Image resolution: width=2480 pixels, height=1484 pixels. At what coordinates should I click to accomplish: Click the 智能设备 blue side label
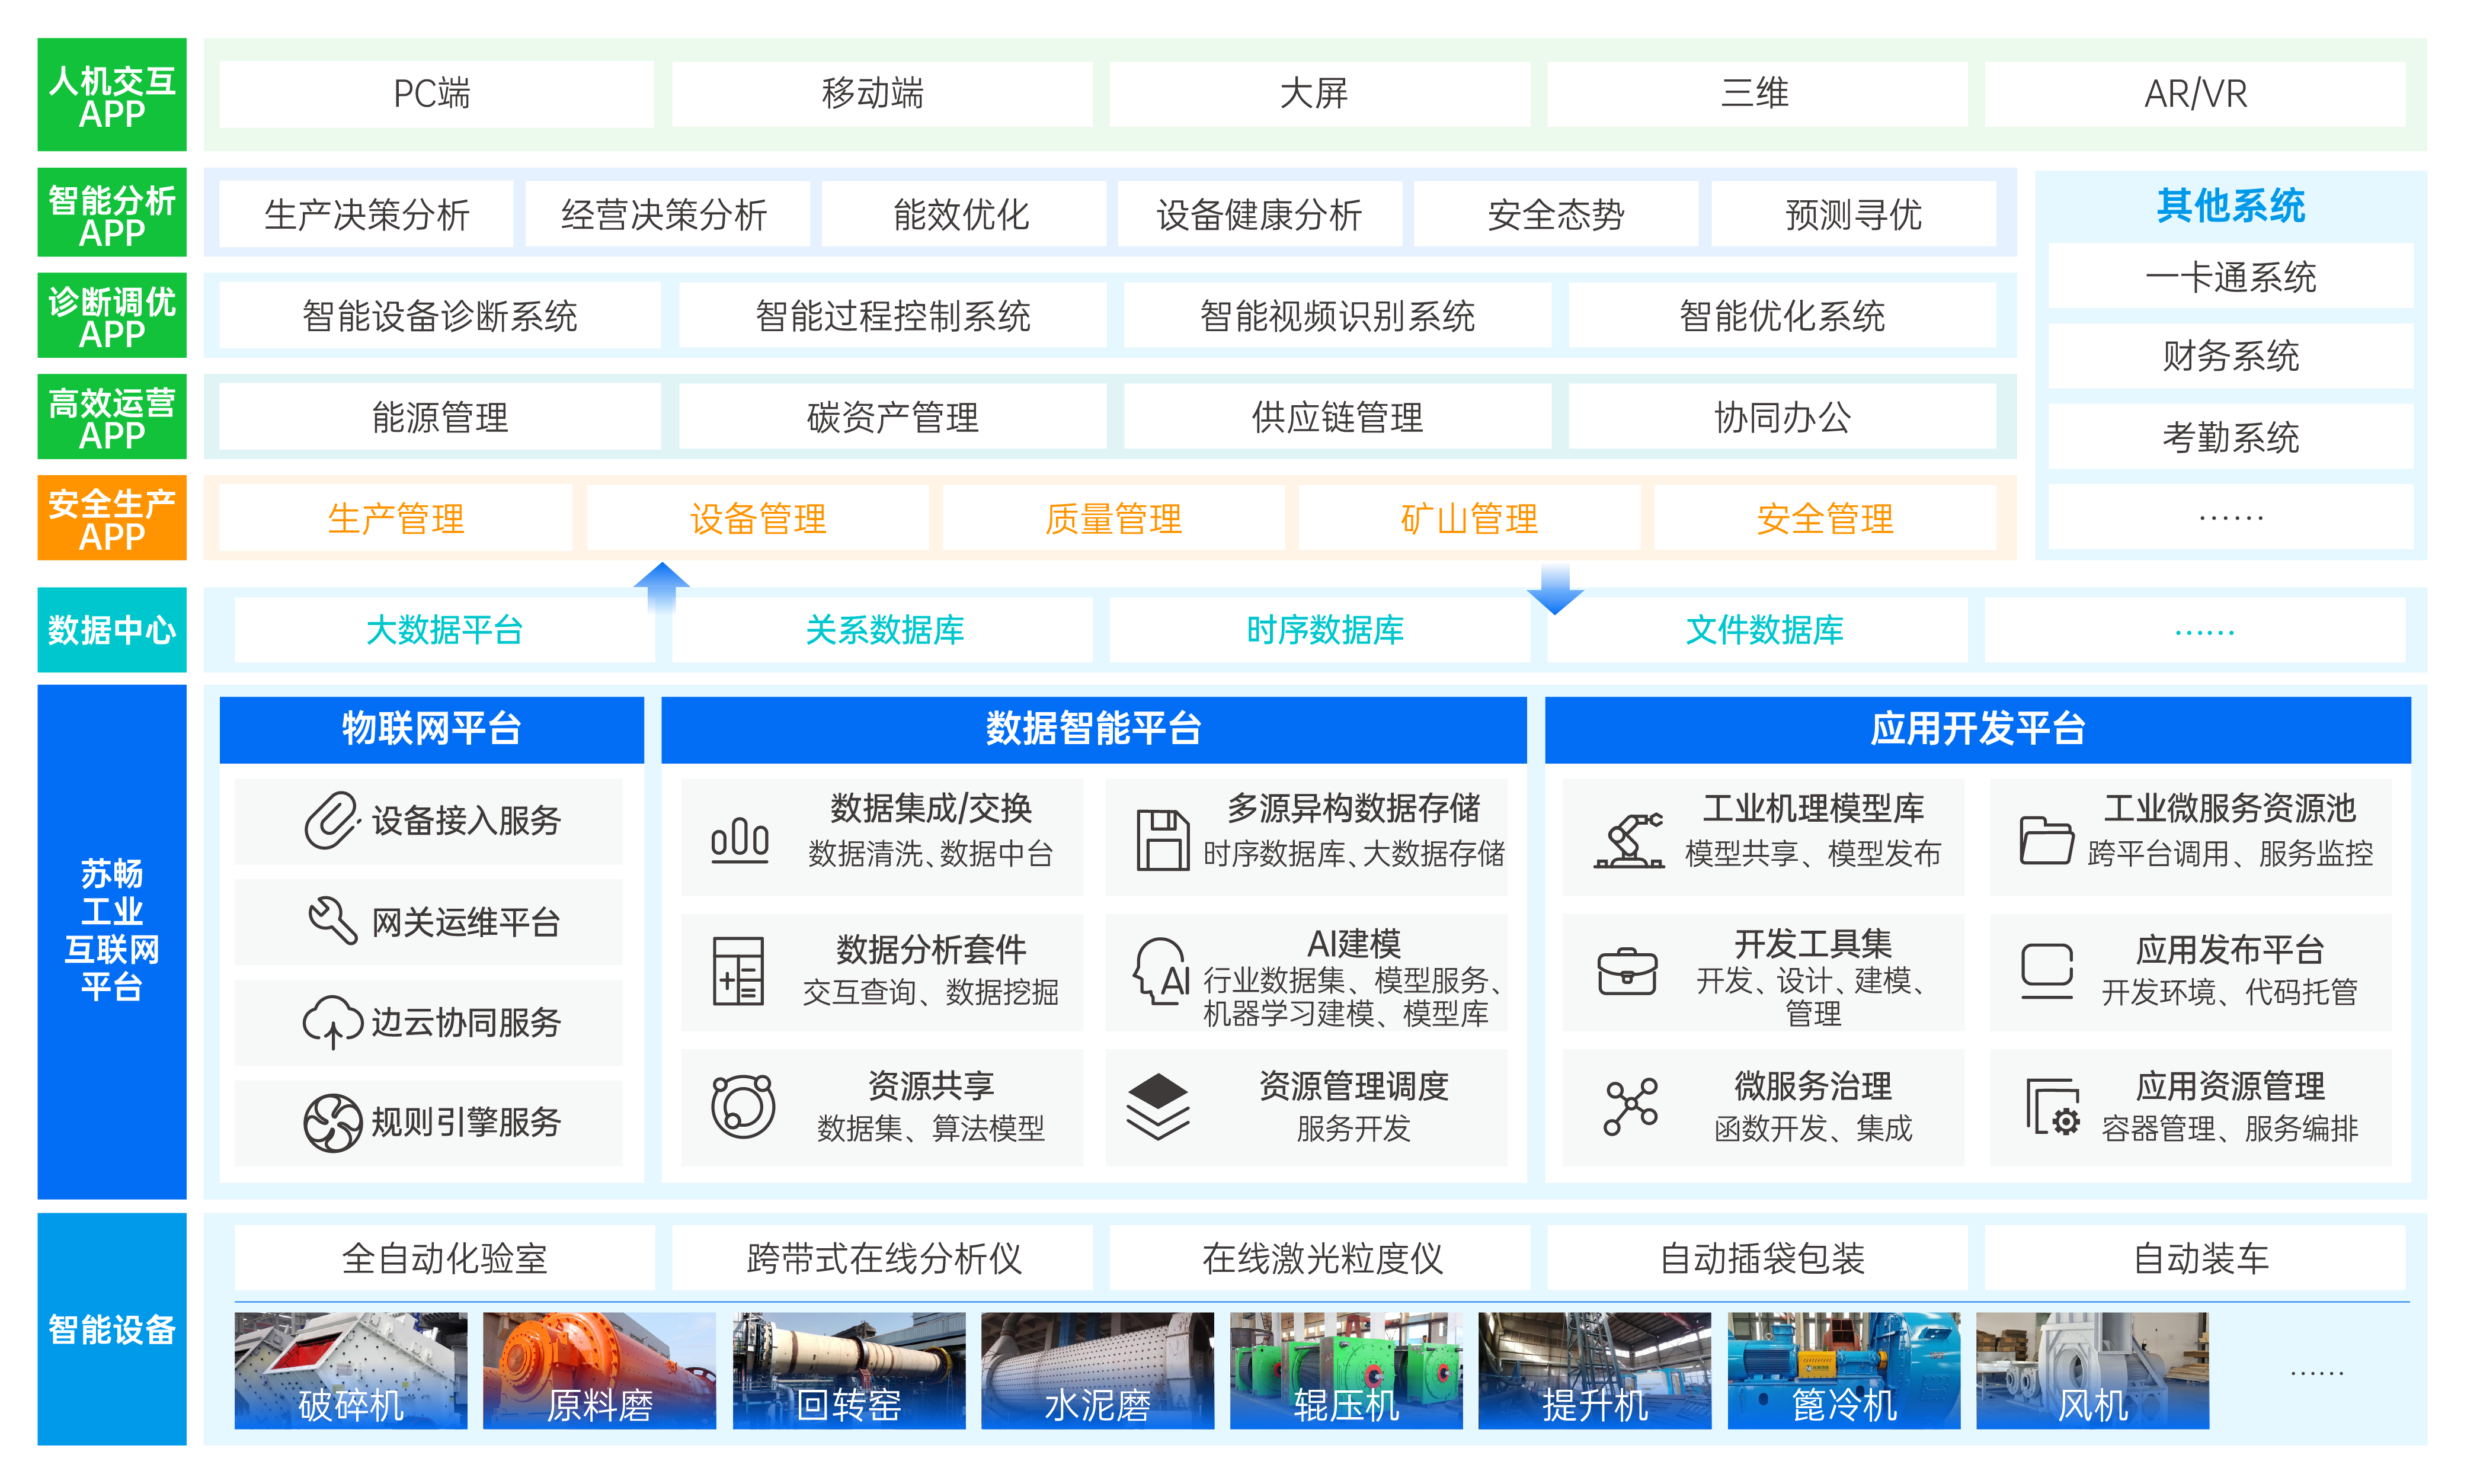point(112,1329)
